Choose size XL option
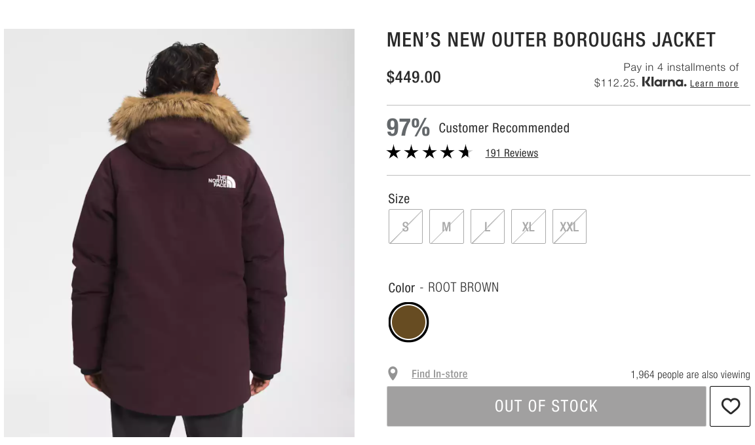 tap(528, 226)
